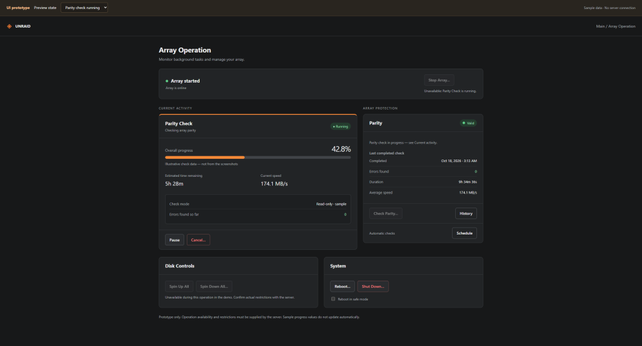Click the 9h 34m 36s duration value
The height and width of the screenshot is (346, 642).
click(x=467, y=182)
